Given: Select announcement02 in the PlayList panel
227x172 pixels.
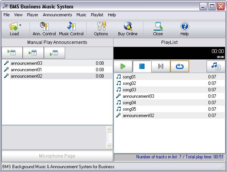Looking at the screenshot, I should click(x=169, y=116).
